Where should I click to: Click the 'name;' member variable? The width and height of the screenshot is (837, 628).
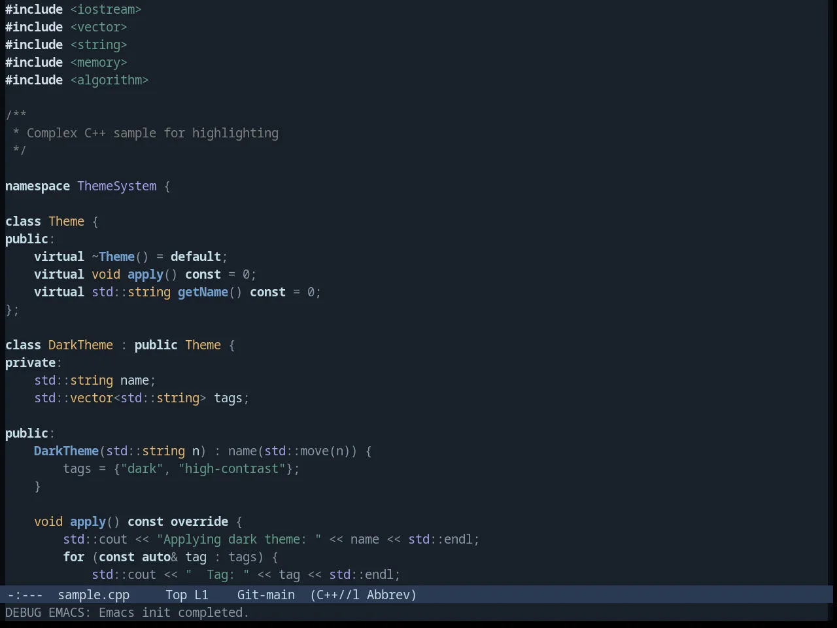click(138, 380)
